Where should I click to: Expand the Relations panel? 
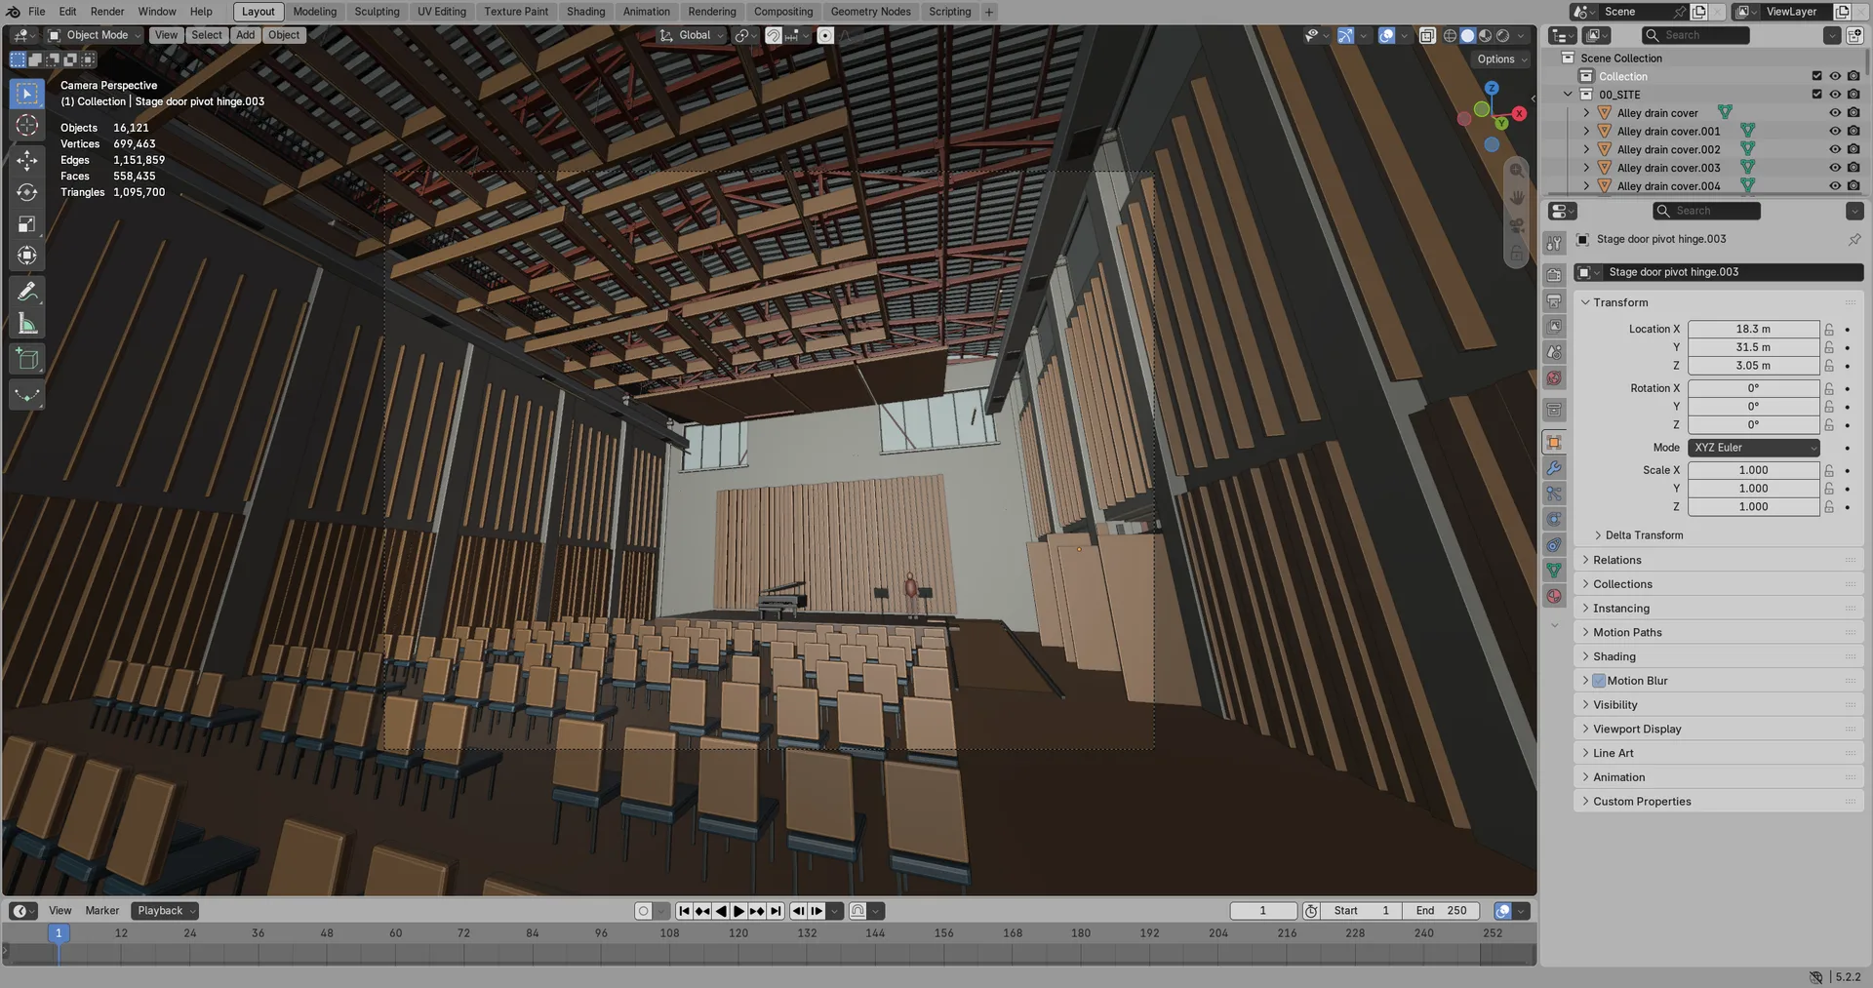(x=1718, y=560)
